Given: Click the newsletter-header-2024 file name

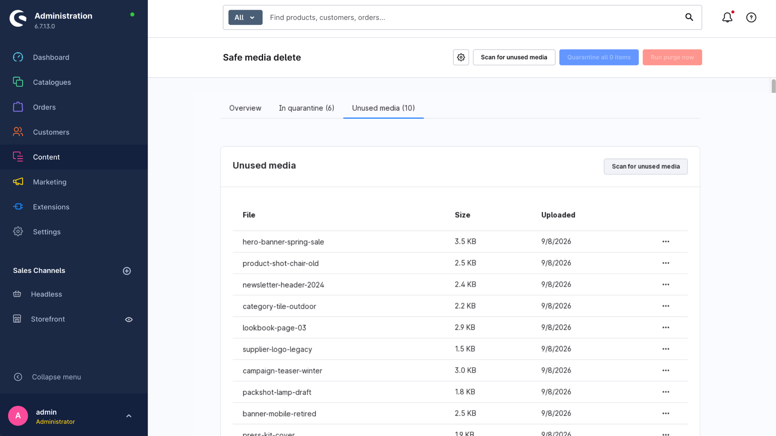Looking at the screenshot, I should coord(283,285).
